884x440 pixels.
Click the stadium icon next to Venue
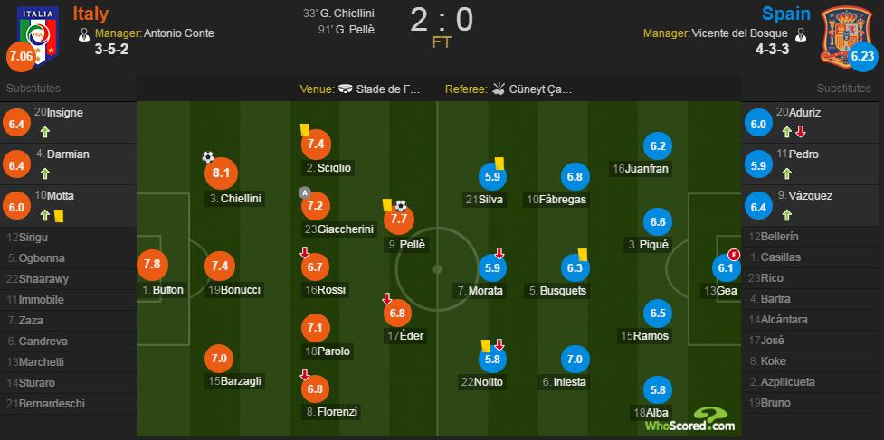coord(346,89)
